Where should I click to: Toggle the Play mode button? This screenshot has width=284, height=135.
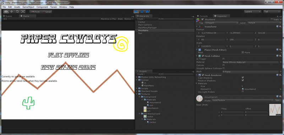coord(136,12)
